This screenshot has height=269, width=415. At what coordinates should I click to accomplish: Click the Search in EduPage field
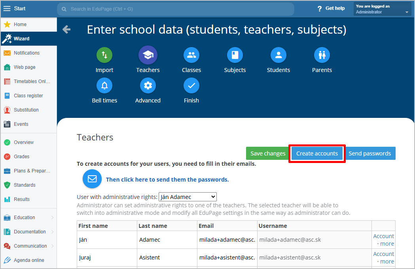point(176,9)
